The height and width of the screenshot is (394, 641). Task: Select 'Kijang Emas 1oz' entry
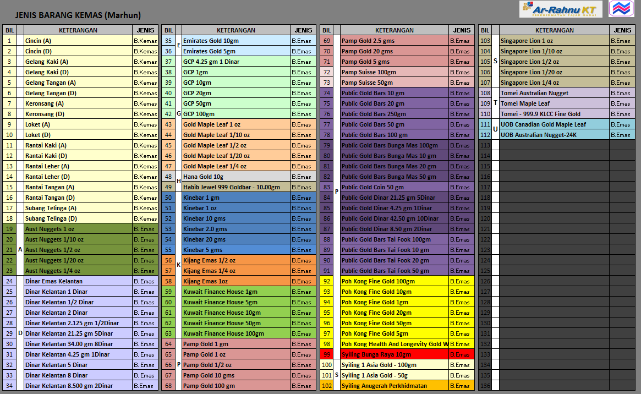click(236, 281)
